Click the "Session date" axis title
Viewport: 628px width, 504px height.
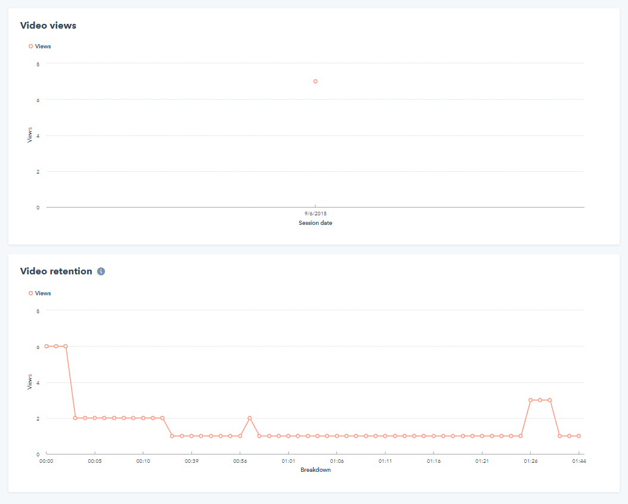pyautogui.click(x=315, y=222)
